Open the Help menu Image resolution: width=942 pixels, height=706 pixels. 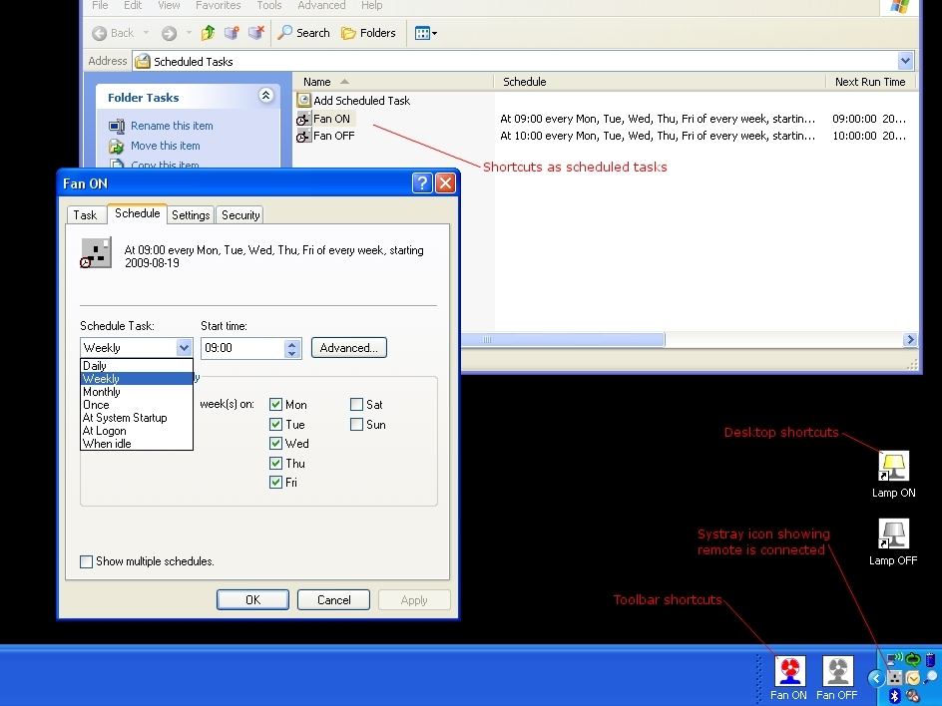click(x=372, y=5)
